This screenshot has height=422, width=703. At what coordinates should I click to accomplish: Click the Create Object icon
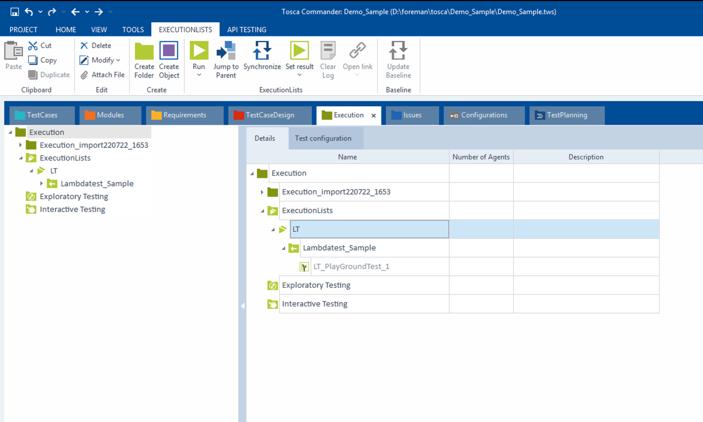(169, 51)
